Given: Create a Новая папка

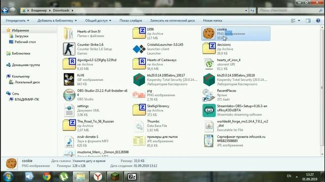Looking at the screenshot, I should [212, 21].
